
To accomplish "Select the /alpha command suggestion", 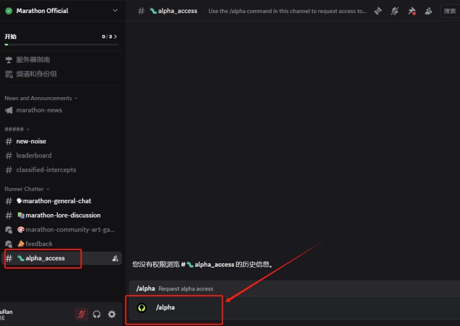I will [294, 308].
